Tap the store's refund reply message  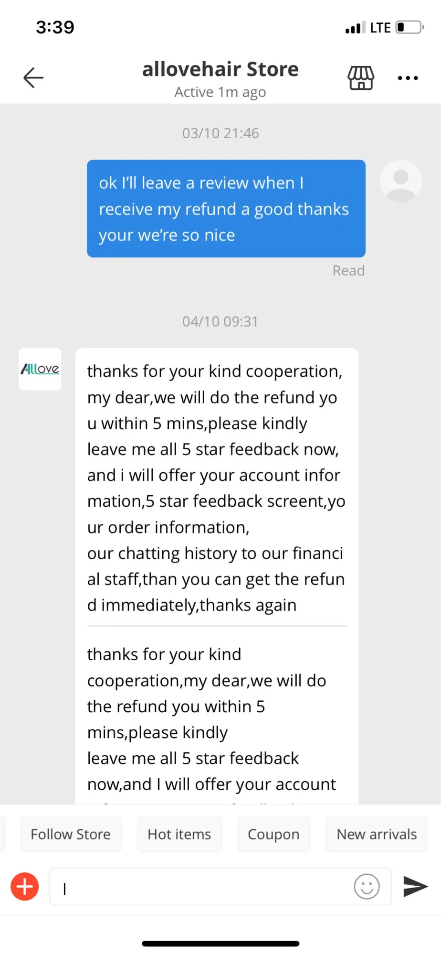tap(216, 488)
